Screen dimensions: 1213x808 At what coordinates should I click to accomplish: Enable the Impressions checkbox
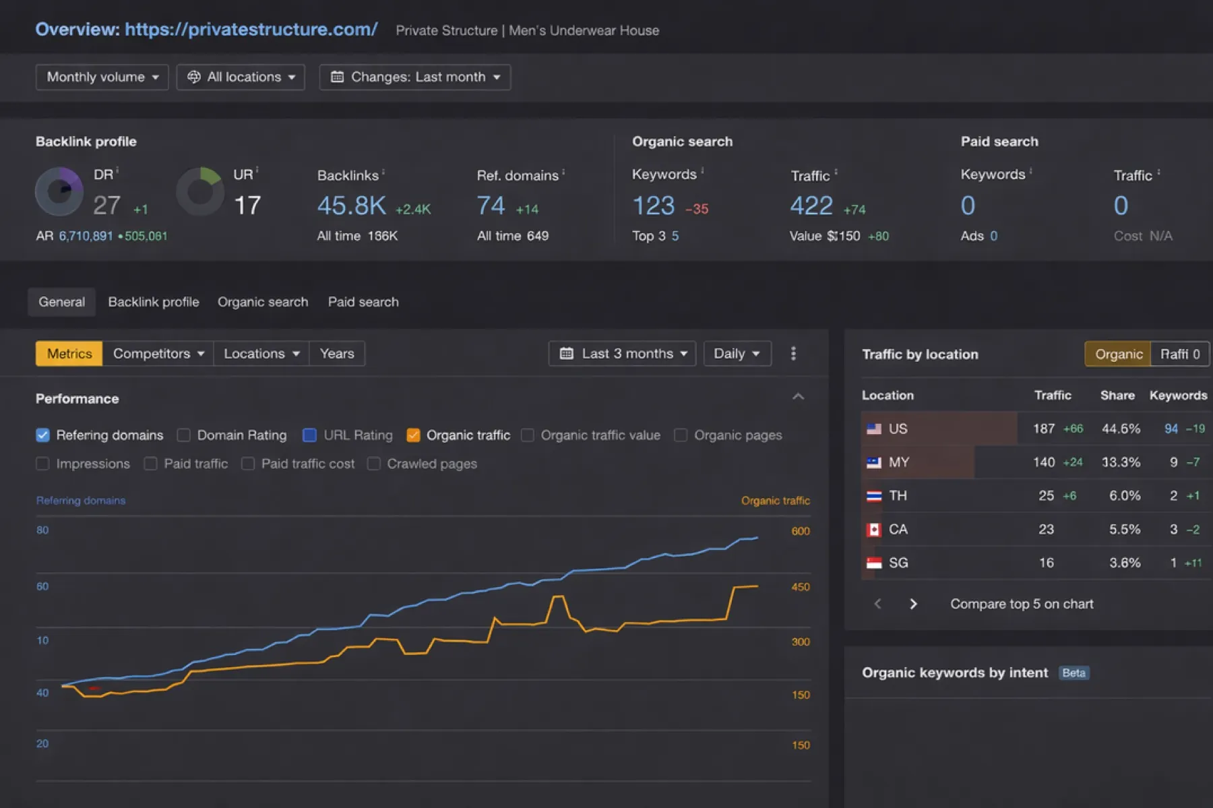pyautogui.click(x=42, y=464)
